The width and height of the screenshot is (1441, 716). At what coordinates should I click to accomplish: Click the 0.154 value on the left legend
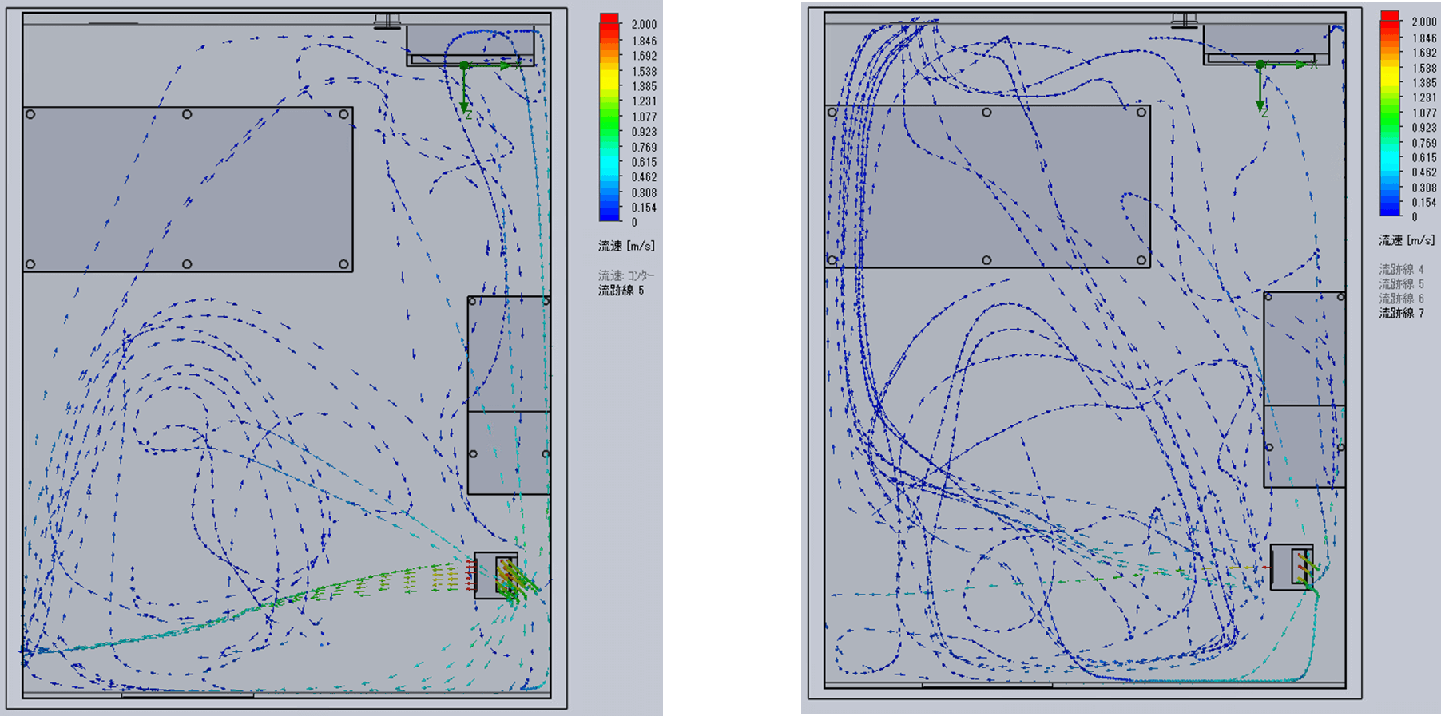click(644, 208)
